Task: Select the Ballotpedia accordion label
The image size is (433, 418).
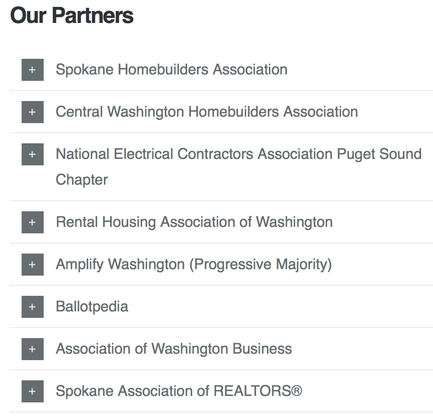Action: pyautogui.click(x=92, y=307)
